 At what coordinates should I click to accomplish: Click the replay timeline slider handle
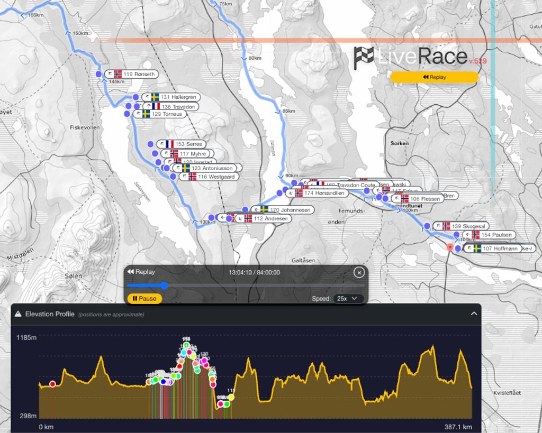click(x=164, y=285)
